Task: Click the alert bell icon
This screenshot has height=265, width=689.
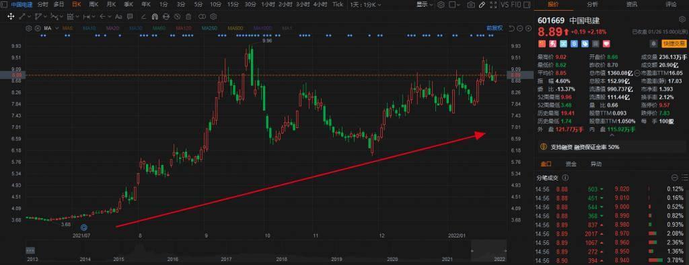Action: (x=654, y=44)
